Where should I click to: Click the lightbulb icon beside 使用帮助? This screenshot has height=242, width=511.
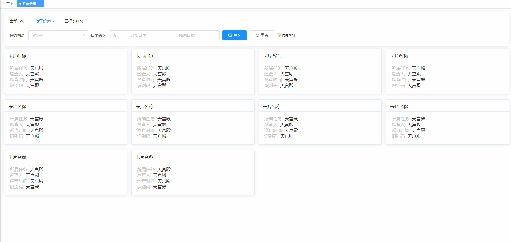(x=279, y=35)
